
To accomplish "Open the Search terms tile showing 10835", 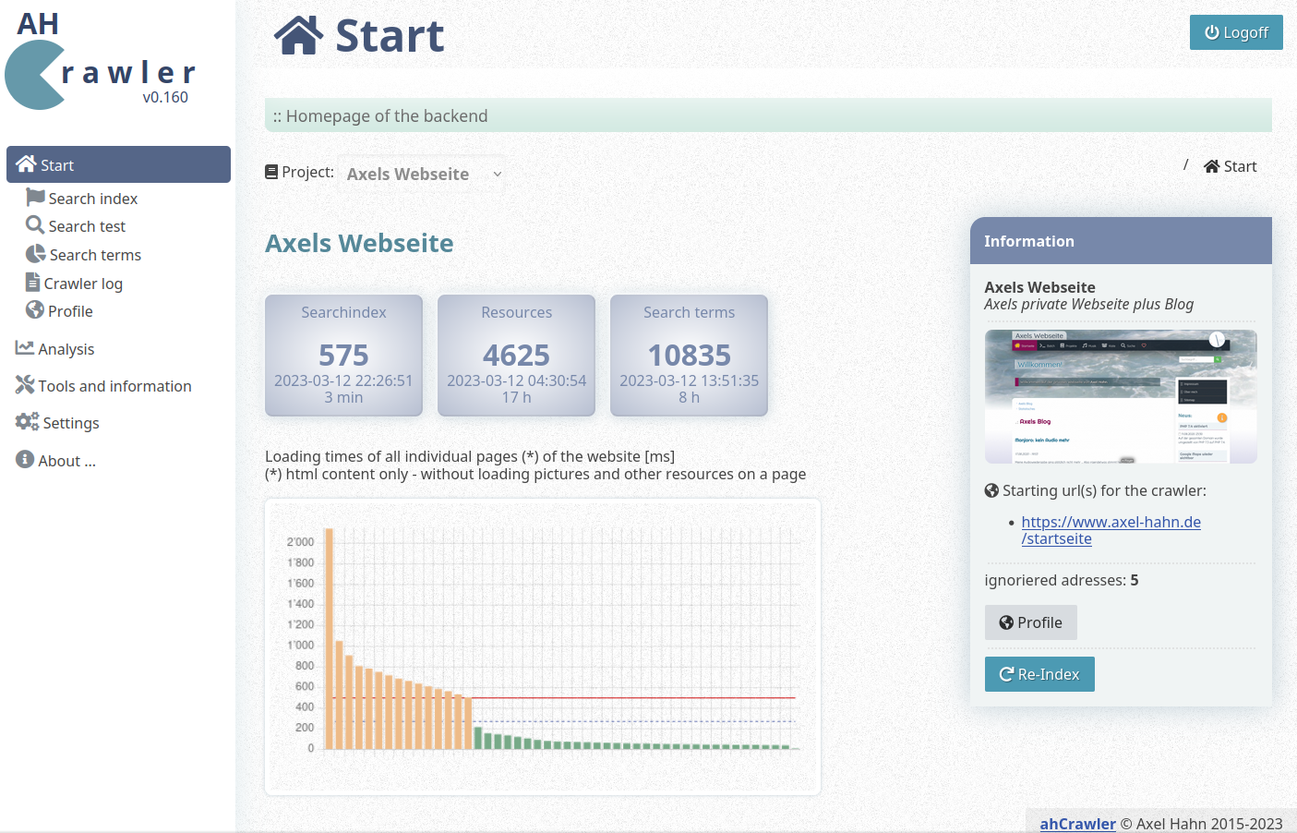I will point(689,356).
